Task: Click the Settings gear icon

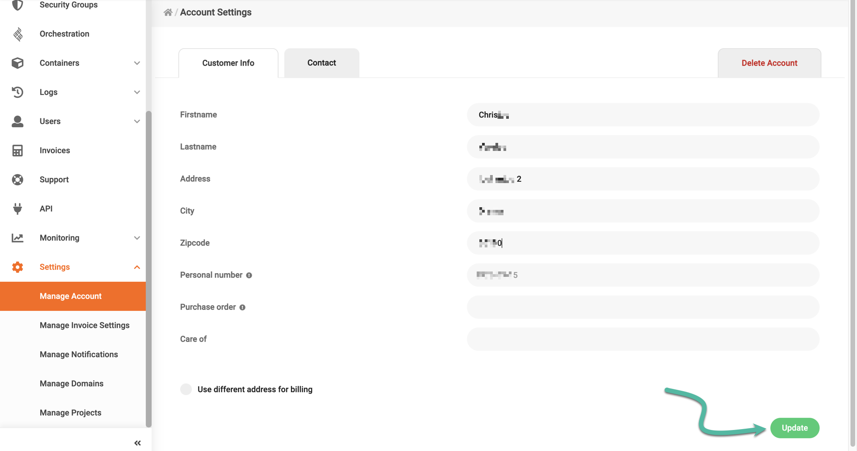Action: 17,267
